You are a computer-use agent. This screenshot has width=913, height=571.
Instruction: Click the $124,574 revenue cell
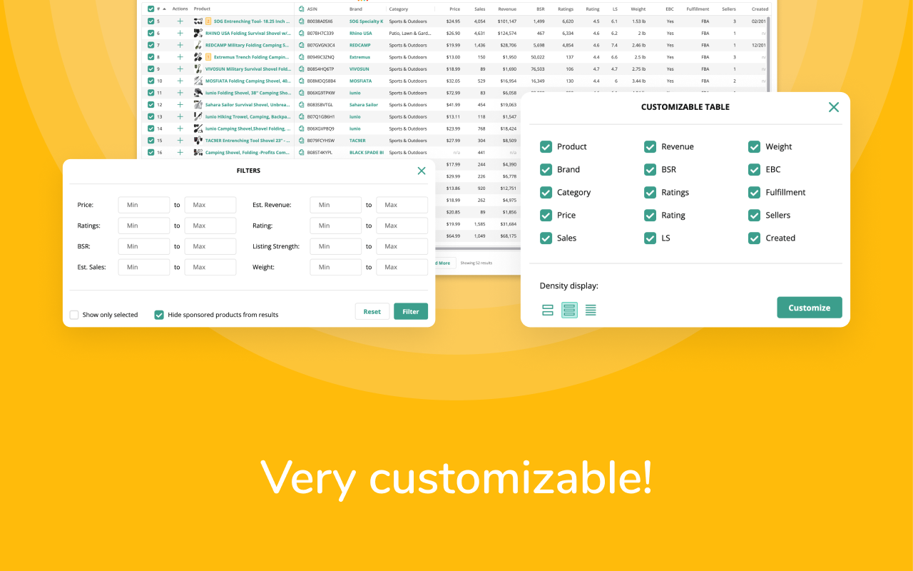click(507, 34)
